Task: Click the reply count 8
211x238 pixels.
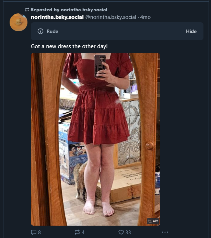Action: (x=39, y=232)
